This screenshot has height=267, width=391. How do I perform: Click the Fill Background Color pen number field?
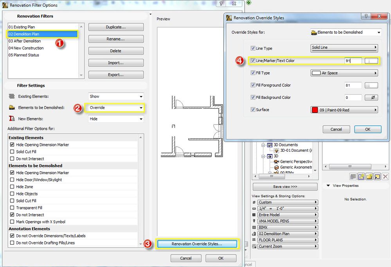(353, 97)
